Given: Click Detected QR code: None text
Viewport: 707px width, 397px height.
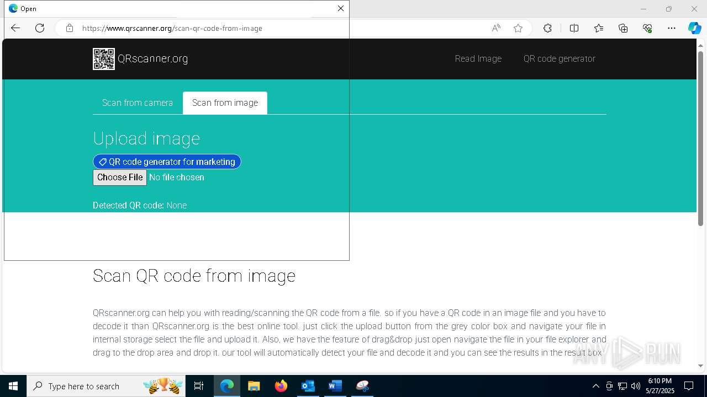Looking at the screenshot, I should click(x=140, y=206).
